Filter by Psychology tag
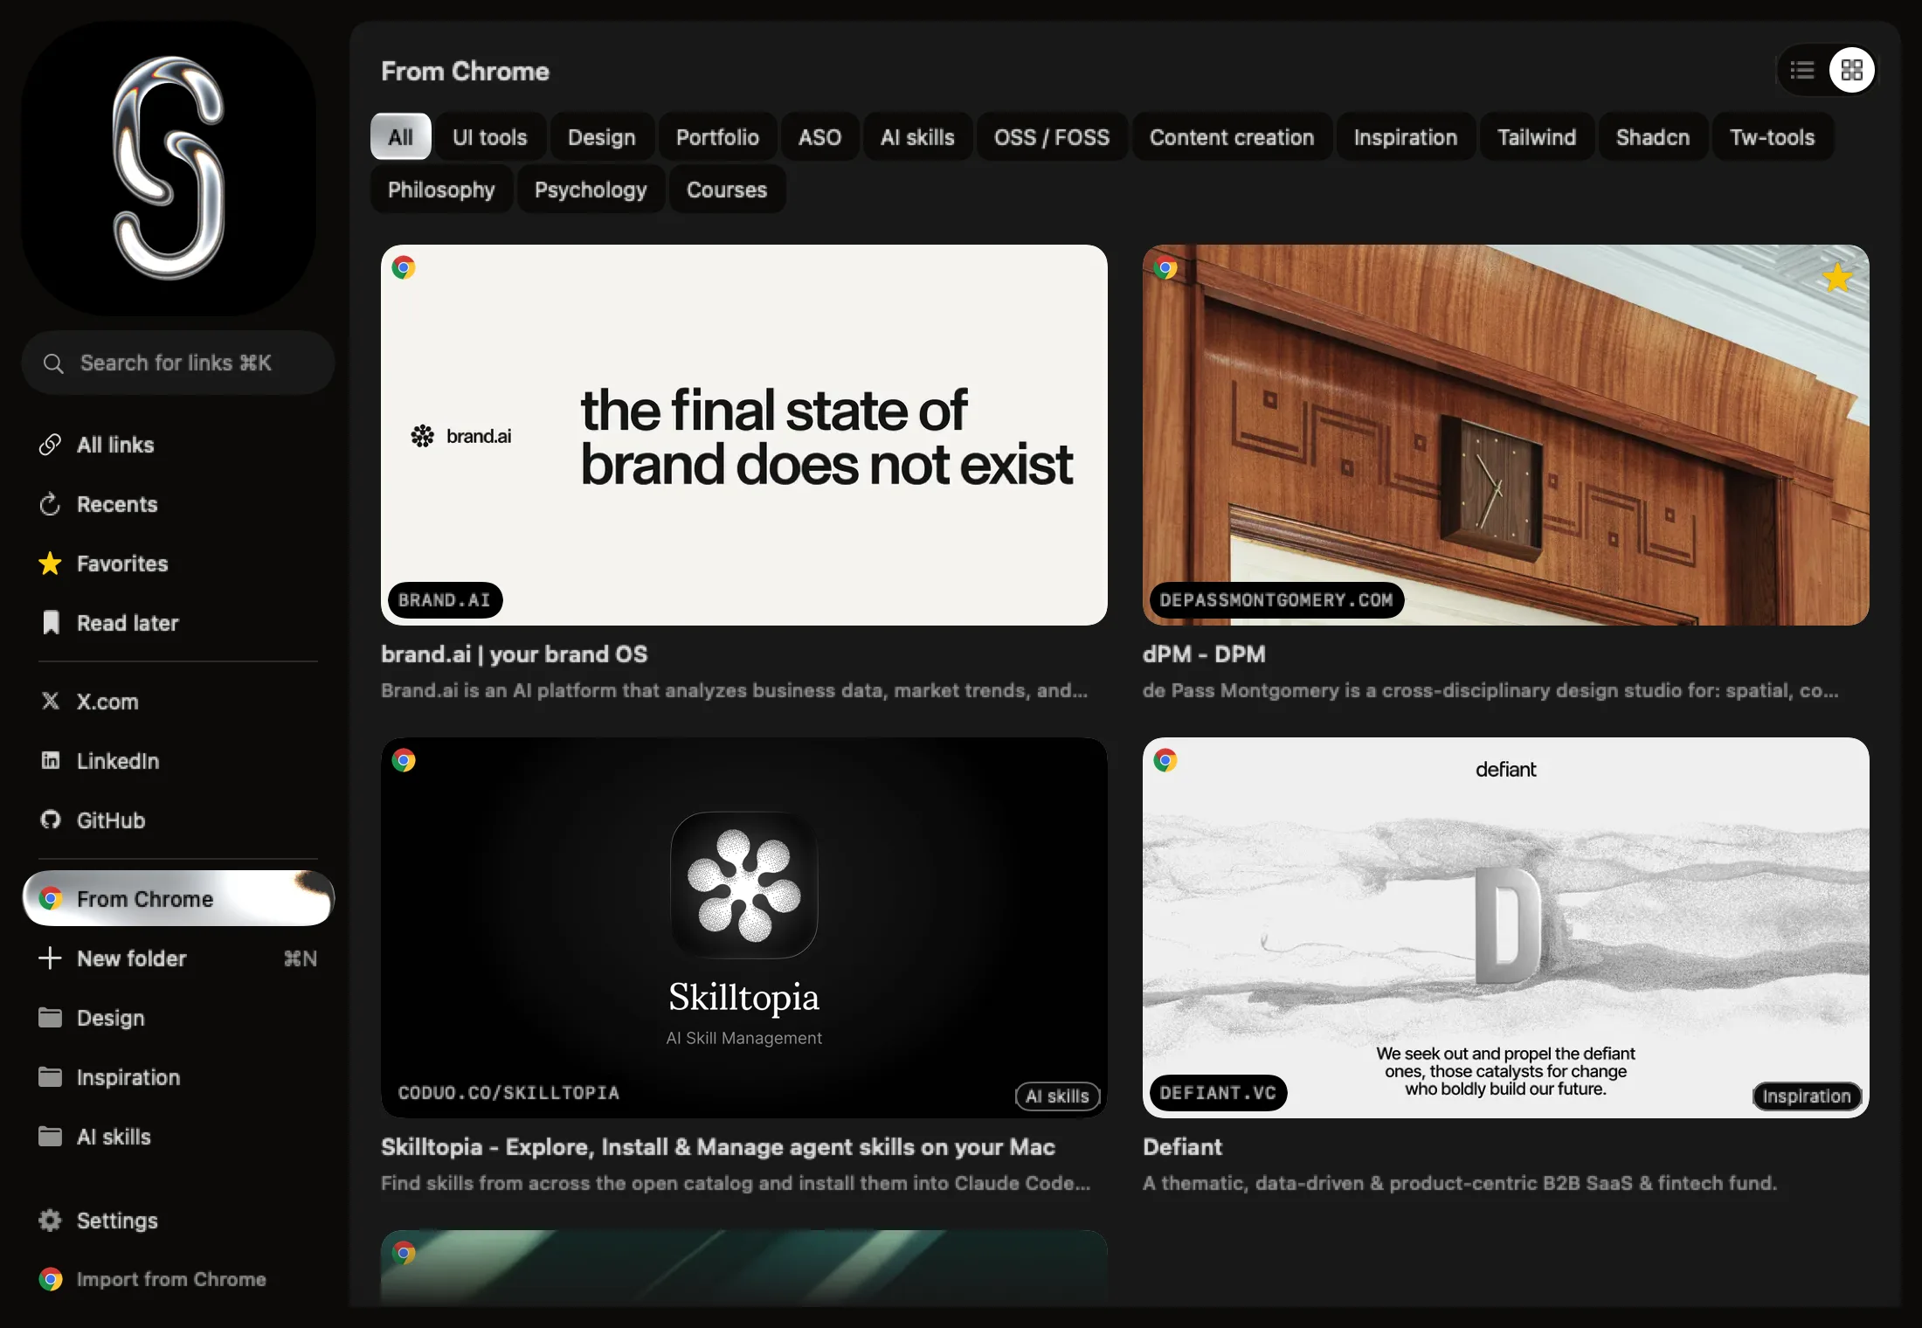The height and width of the screenshot is (1328, 1922). point(591,190)
